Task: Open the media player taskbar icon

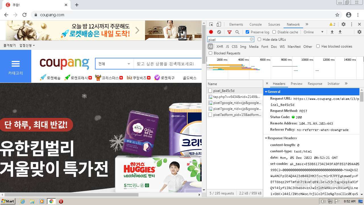Action: pos(42,201)
